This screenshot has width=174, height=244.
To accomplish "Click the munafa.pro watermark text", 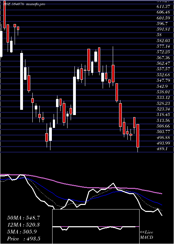I will (x=35, y=4).
